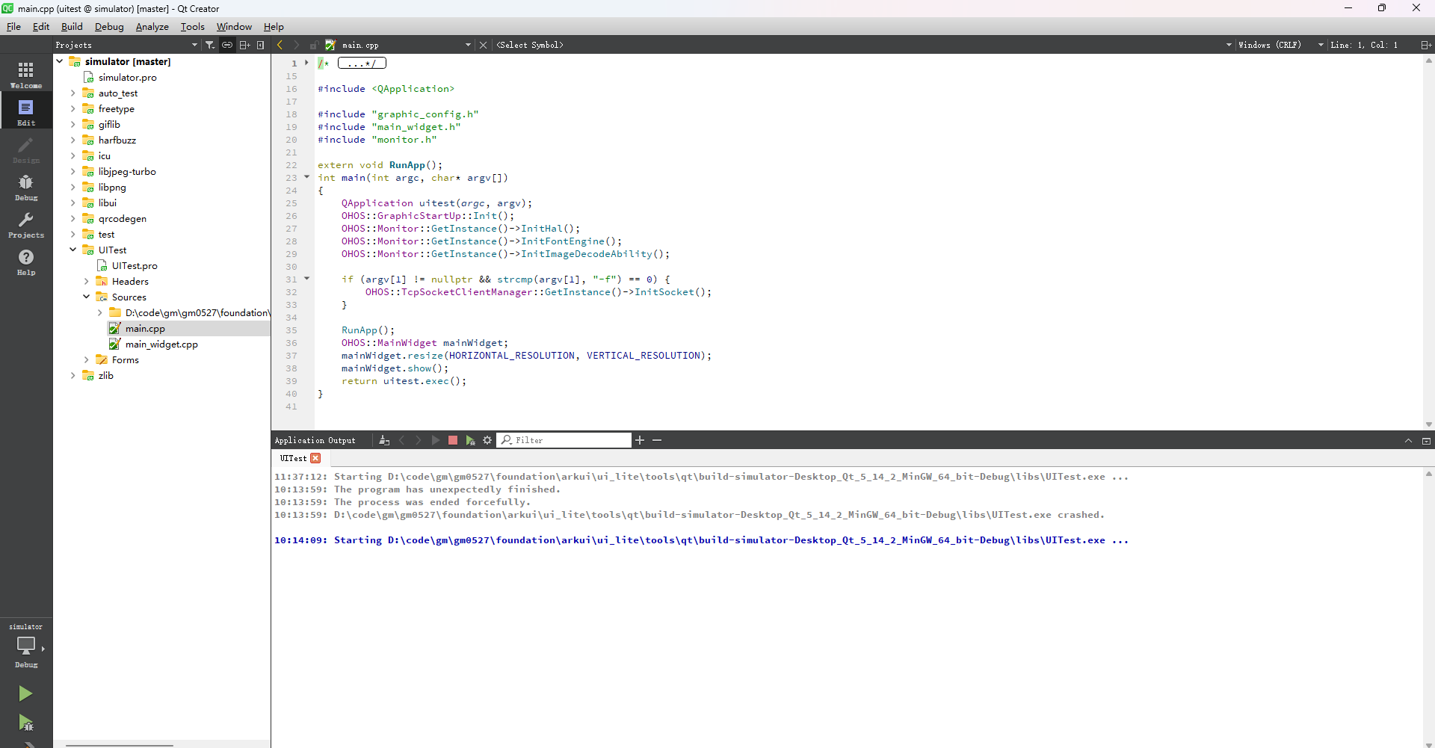Open Application Output settings gear
Viewport: 1435px width, 748px height.
487,440
